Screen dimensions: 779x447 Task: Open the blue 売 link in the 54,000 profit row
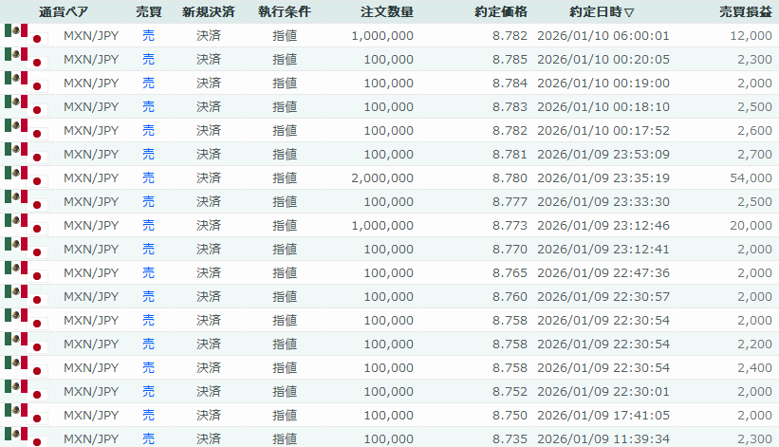click(148, 177)
